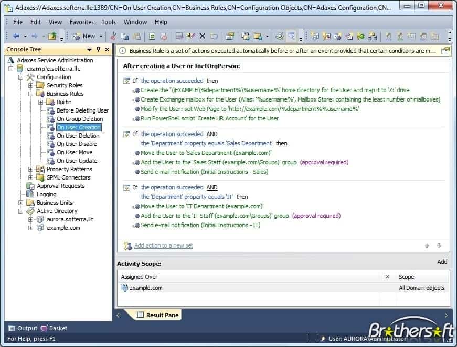The image size is (457, 347).
Task: Select the Approval Requests tree item
Action: [61, 186]
